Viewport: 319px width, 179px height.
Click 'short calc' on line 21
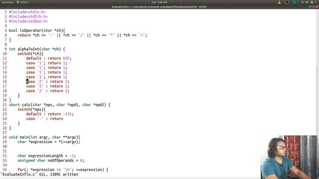click(20, 105)
